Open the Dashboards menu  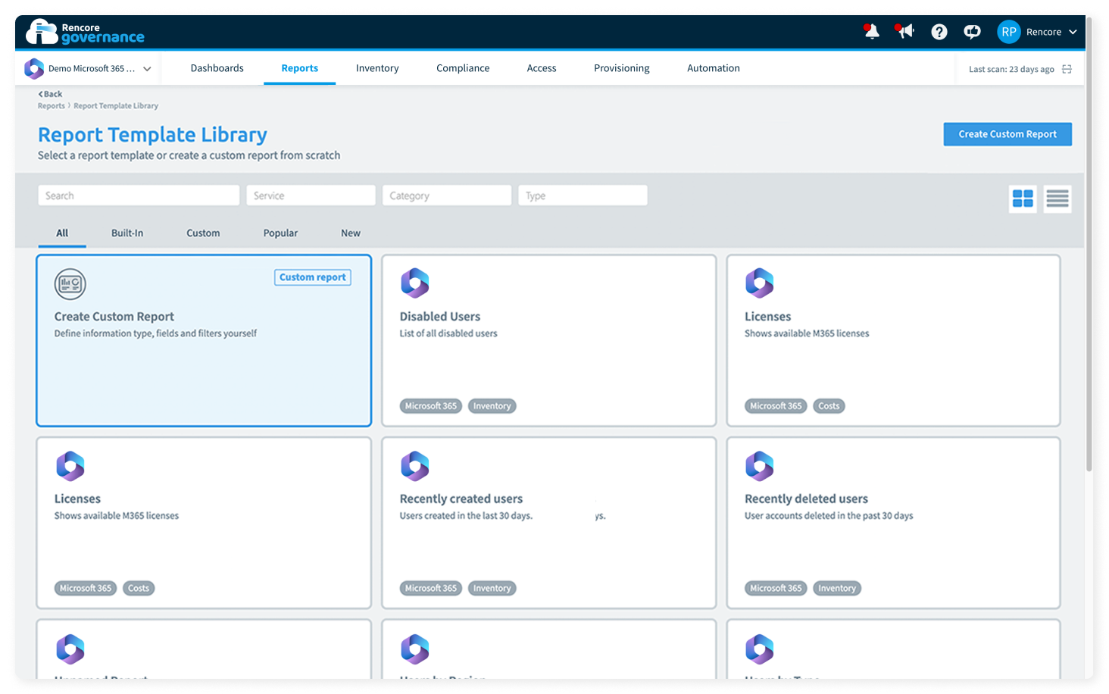(x=217, y=68)
